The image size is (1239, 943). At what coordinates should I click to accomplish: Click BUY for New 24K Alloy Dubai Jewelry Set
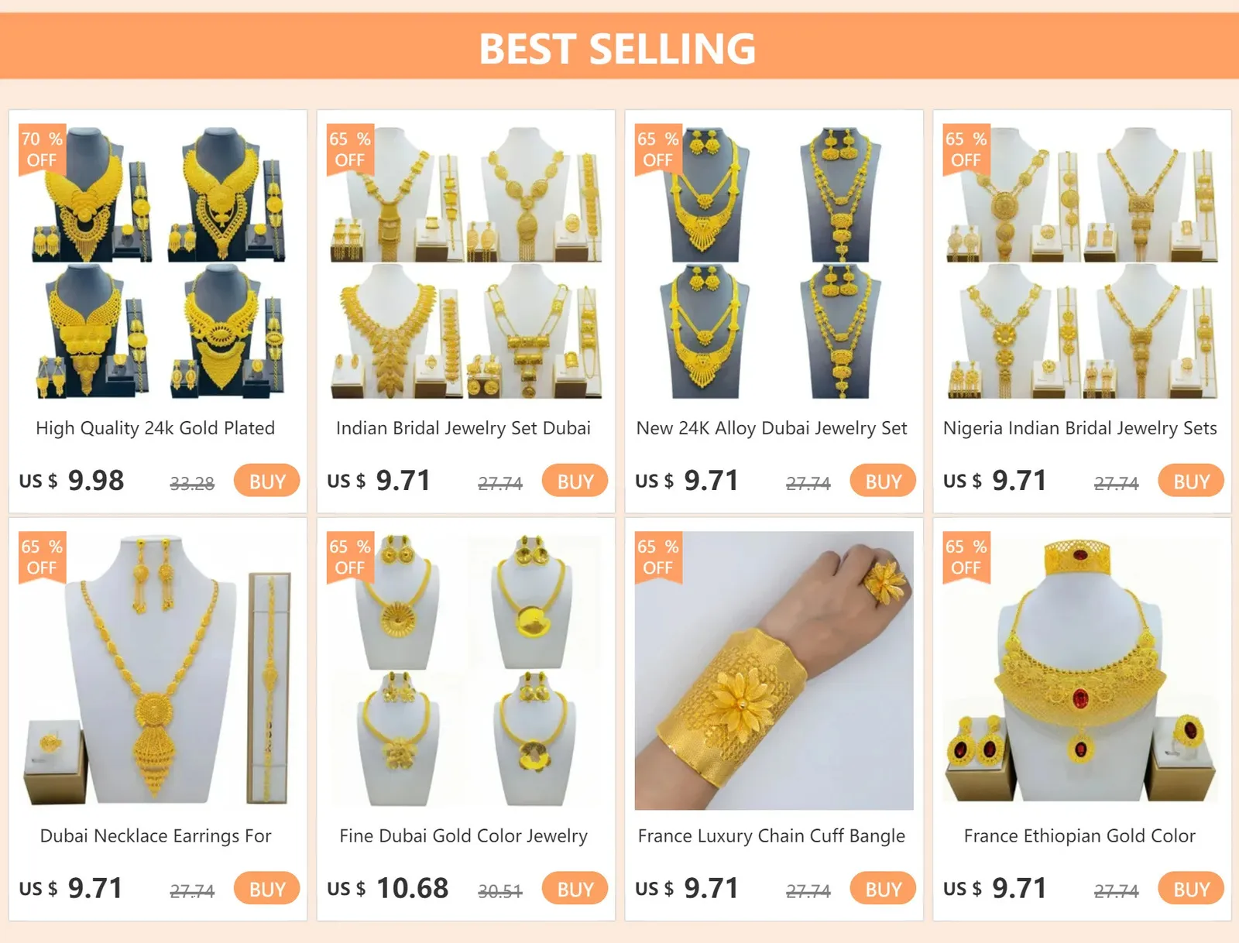(883, 481)
